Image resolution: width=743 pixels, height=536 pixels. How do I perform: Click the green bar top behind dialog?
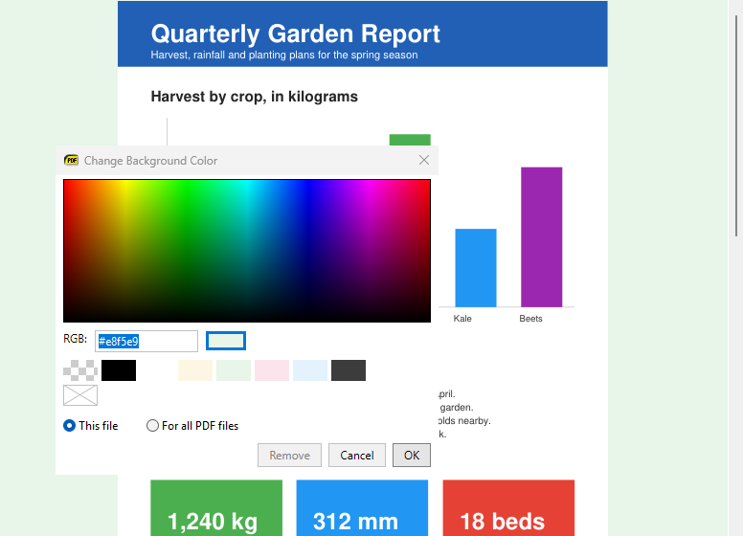click(410, 140)
